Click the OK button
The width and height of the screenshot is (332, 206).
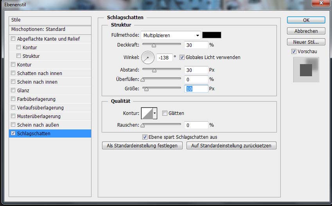[x=306, y=20]
